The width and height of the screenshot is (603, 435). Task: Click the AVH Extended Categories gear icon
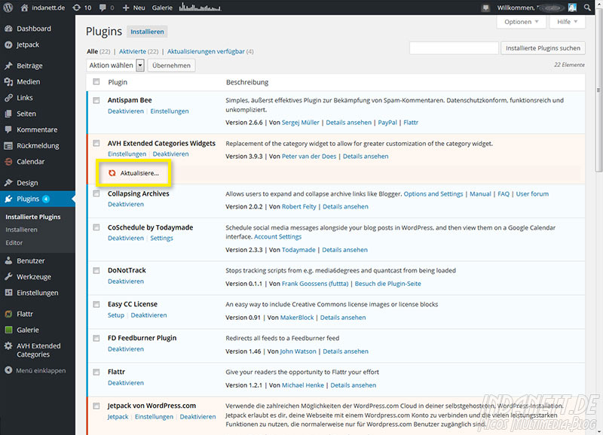8,346
